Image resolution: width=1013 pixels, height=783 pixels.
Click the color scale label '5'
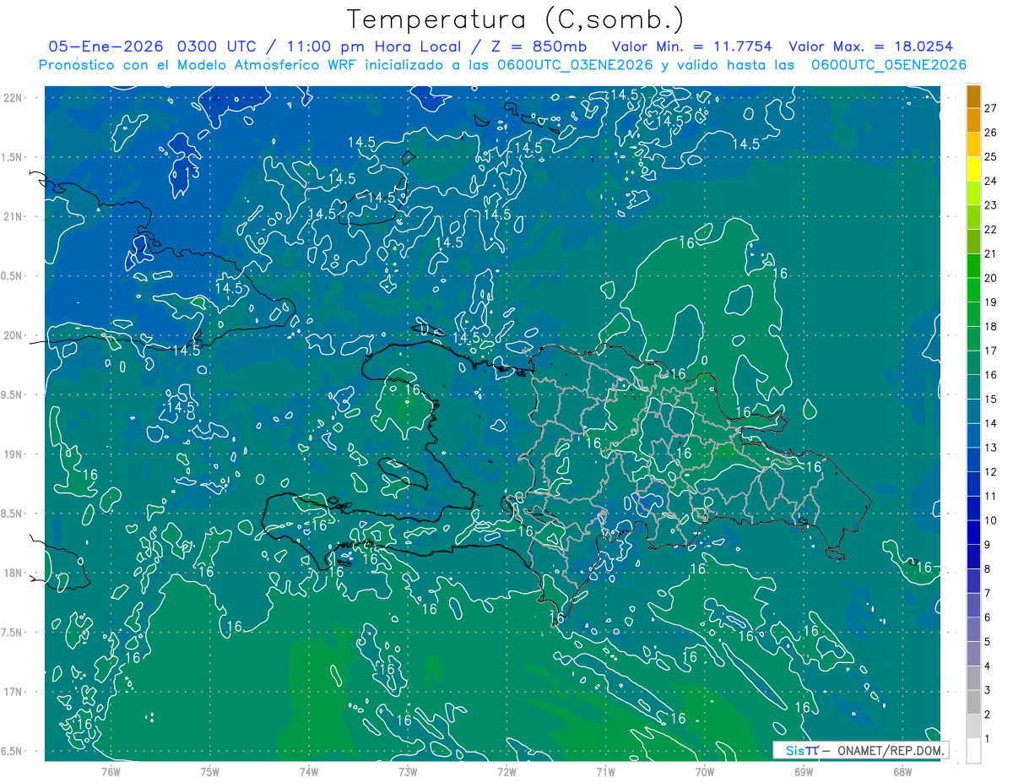988,641
